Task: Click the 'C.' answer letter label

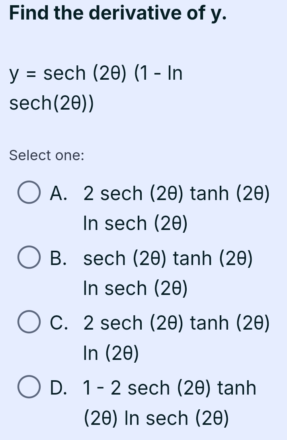Action: coord(59,323)
